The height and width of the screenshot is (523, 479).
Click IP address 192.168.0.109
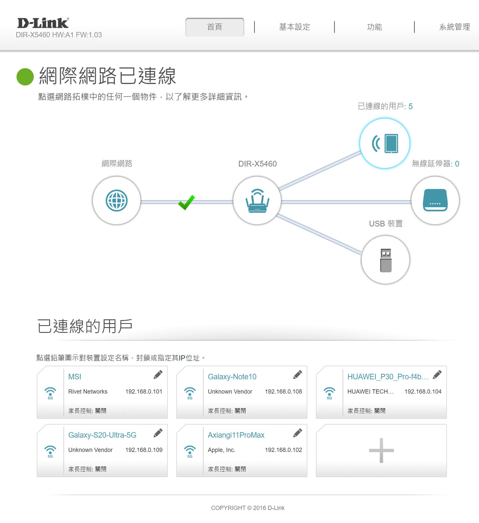[144, 450]
